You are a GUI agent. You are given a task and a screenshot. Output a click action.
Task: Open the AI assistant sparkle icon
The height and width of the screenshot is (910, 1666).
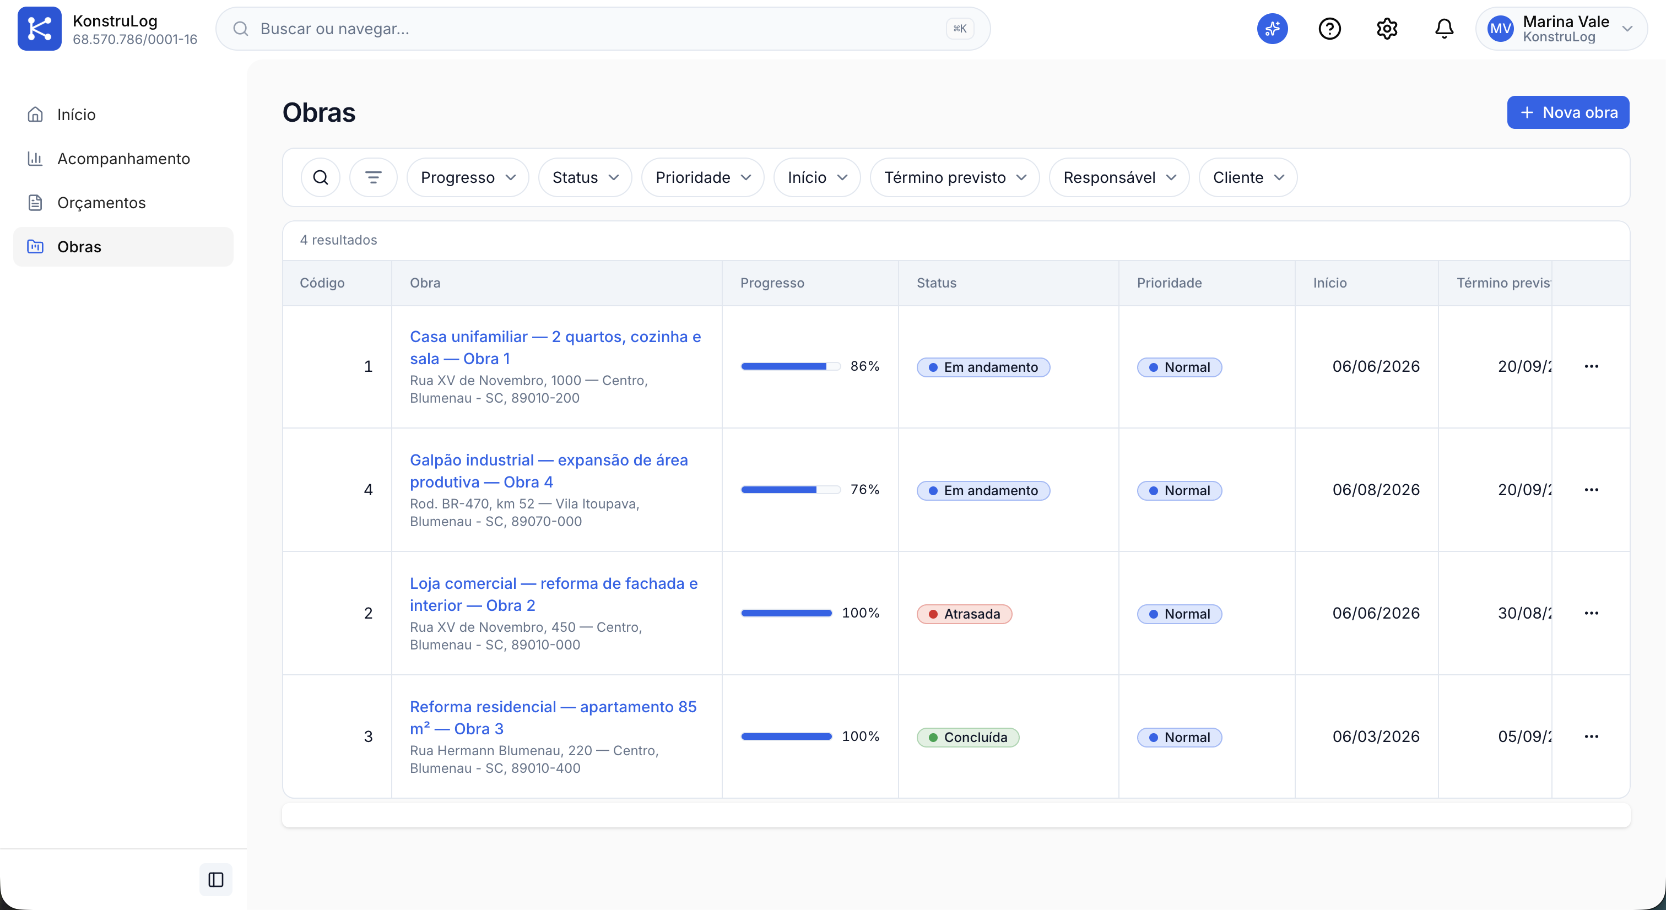(x=1272, y=29)
